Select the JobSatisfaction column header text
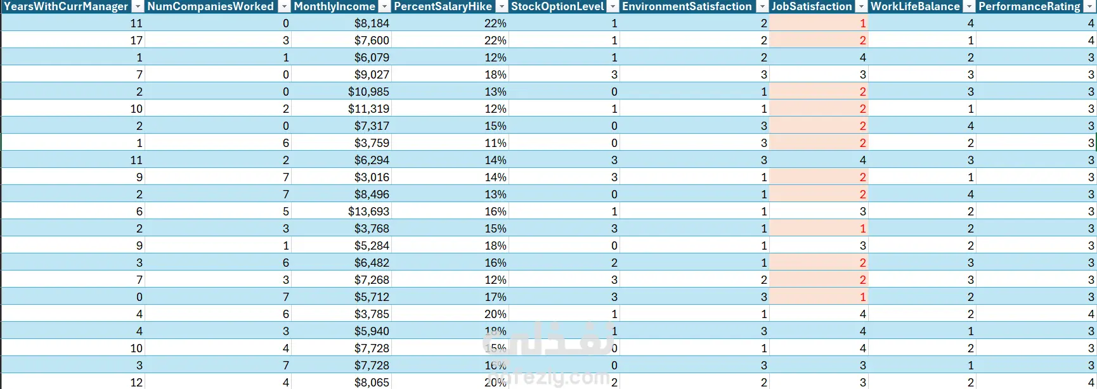This screenshot has height=389, width=1097. click(812, 6)
